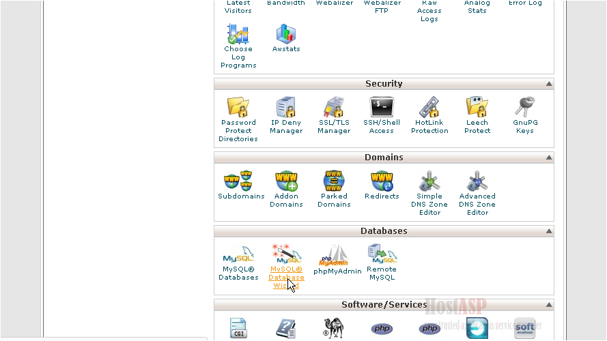Open the Awstats icon

click(x=286, y=34)
